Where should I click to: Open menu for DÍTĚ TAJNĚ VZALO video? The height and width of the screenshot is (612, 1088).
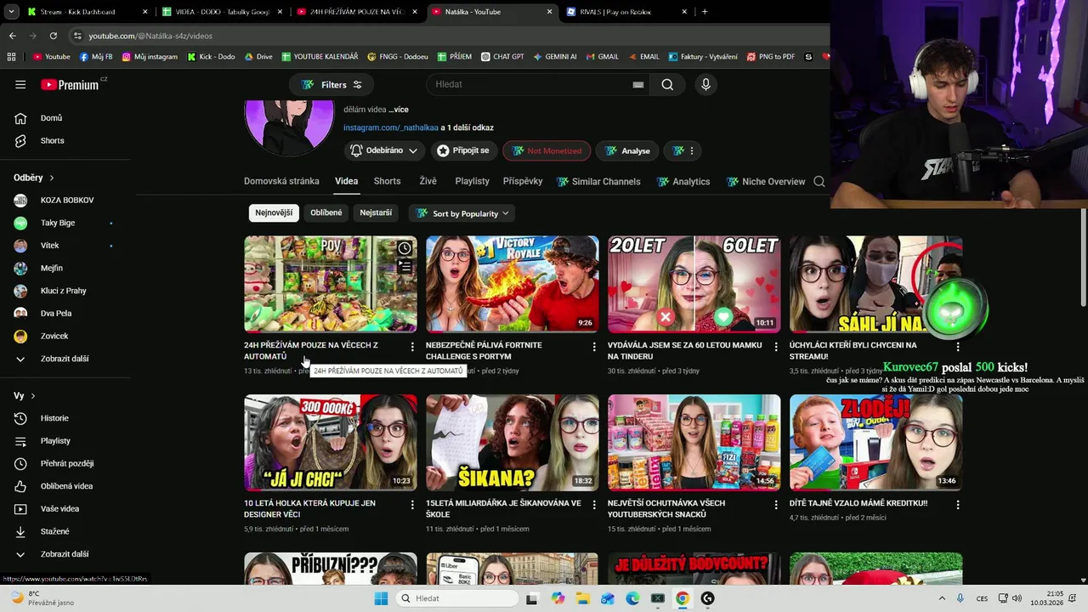click(x=958, y=505)
